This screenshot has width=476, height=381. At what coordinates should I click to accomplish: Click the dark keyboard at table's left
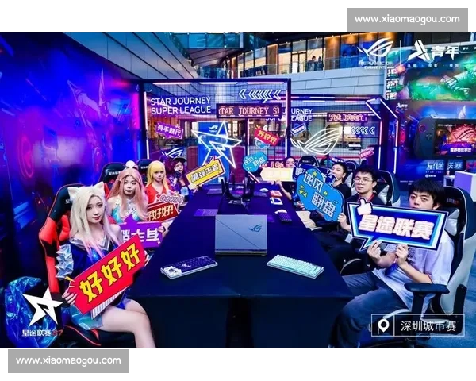point(189,266)
